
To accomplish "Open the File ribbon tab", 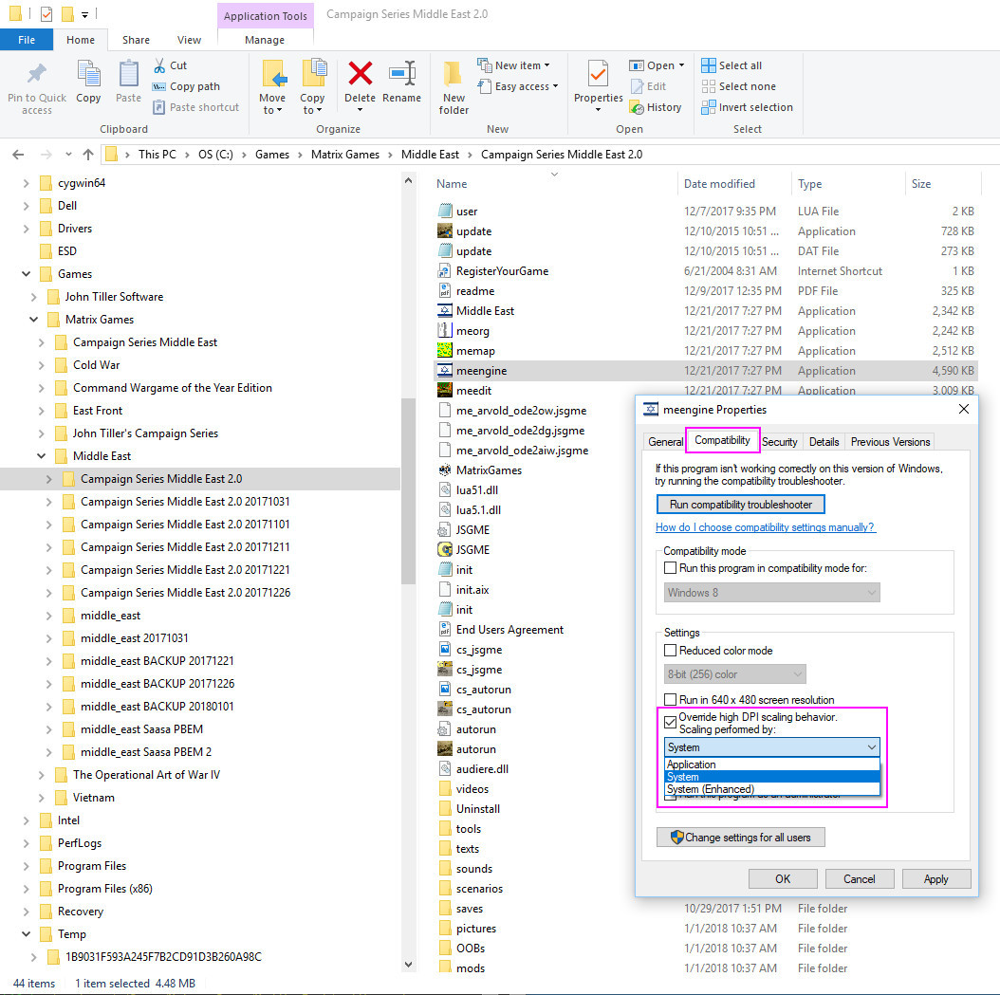I will (27, 40).
